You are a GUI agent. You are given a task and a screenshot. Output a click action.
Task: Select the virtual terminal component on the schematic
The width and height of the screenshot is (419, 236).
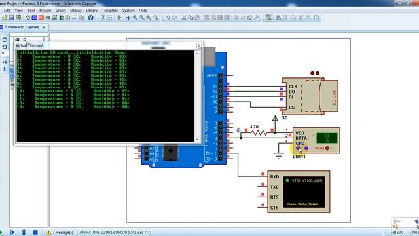pos(299,191)
